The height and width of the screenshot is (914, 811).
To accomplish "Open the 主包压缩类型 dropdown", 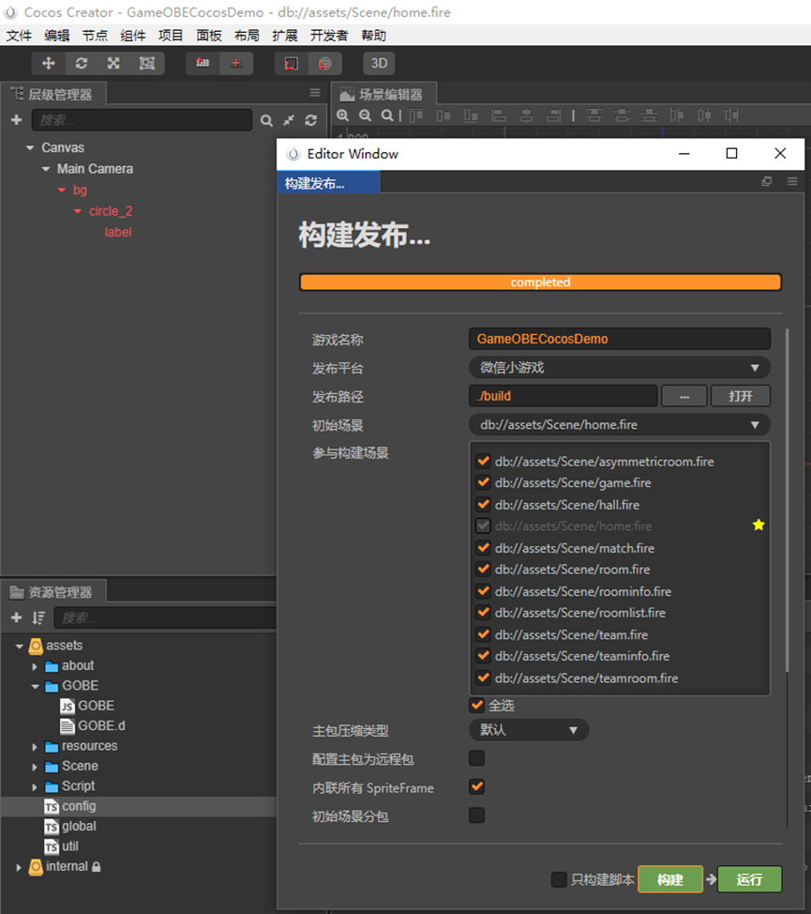I will 529,730.
